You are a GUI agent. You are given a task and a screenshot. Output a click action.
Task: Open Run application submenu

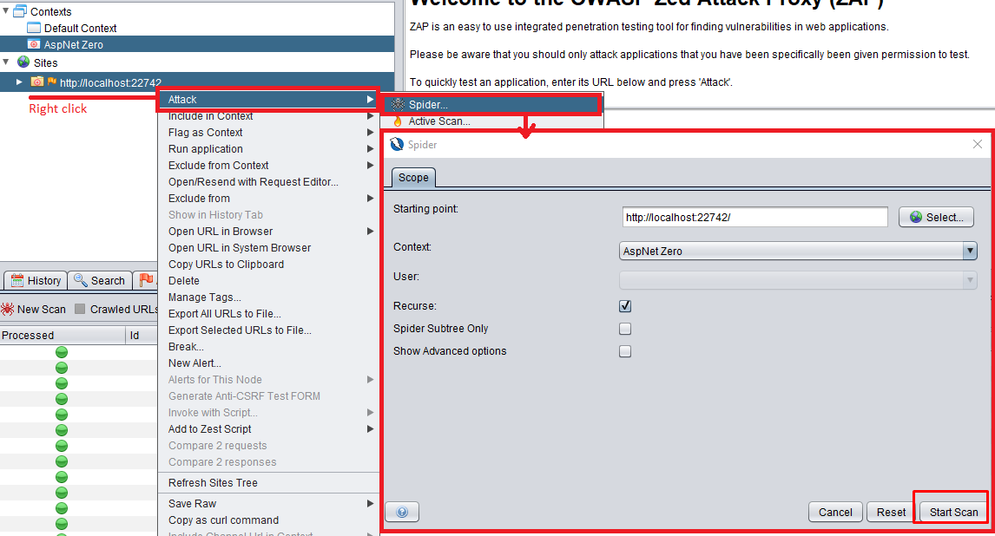point(269,149)
